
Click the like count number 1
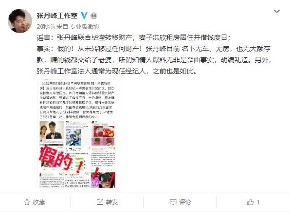click(258, 202)
